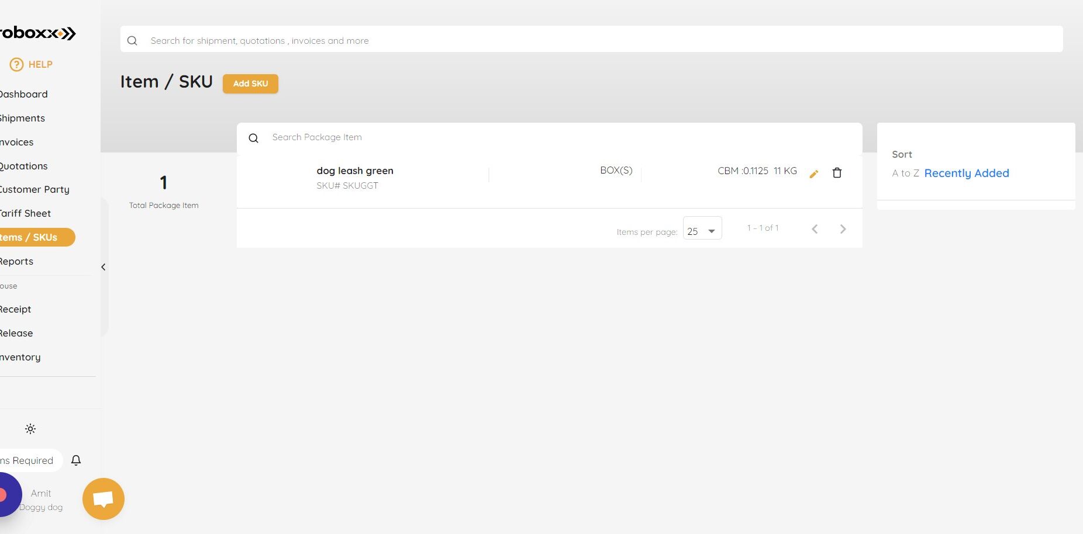Focus the Search Package Item field
The height and width of the screenshot is (534, 1083).
tap(549, 138)
